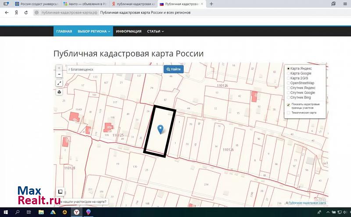The width and height of the screenshot is (351, 217).
Task: Choose Спутник Яндекс satellite layer
Action: click(x=288, y=88)
